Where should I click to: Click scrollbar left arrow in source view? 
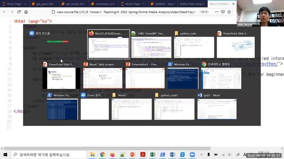click(x=2, y=148)
